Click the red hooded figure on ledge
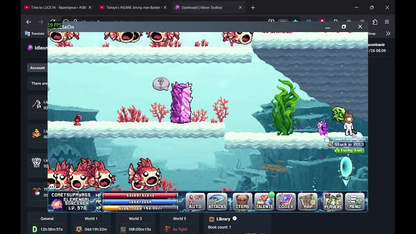This screenshot has width=416, height=234. (77, 120)
